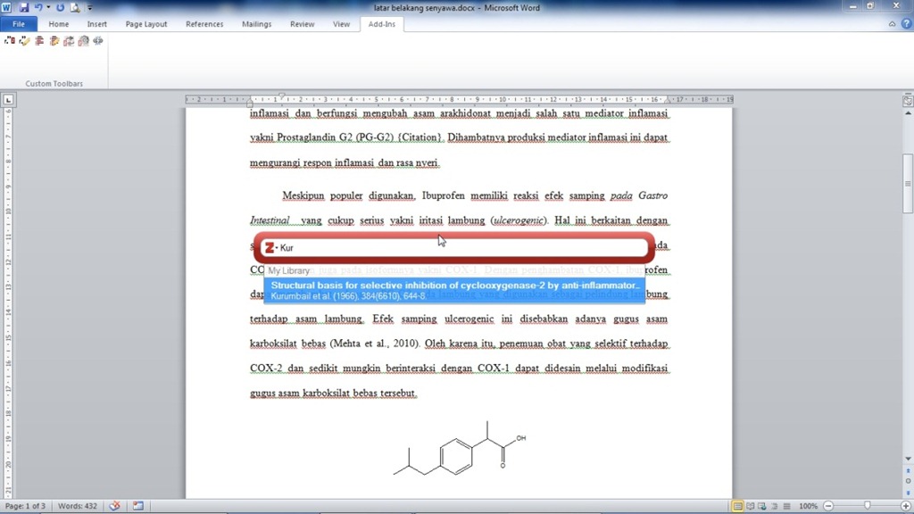Click the Word application icon in title bar
Image resolution: width=914 pixels, height=514 pixels.
[x=6, y=7]
